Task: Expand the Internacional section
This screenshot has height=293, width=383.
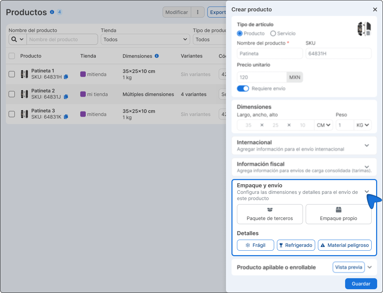Action: click(x=367, y=145)
